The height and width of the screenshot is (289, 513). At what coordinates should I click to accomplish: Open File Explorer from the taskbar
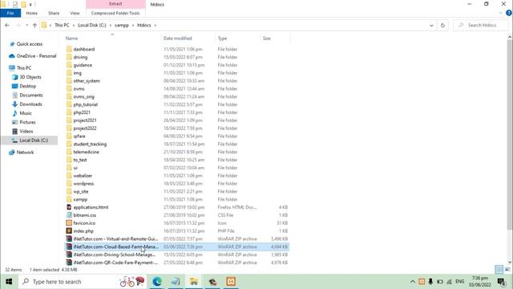coord(194,282)
